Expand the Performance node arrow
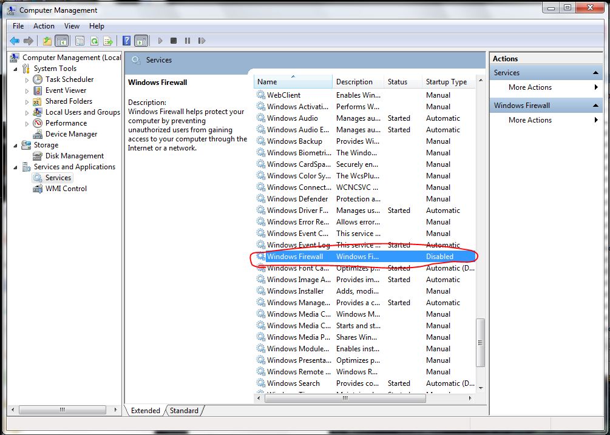Viewport: 610px width, 435px height. pyautogui.click(x=27, y=123)
